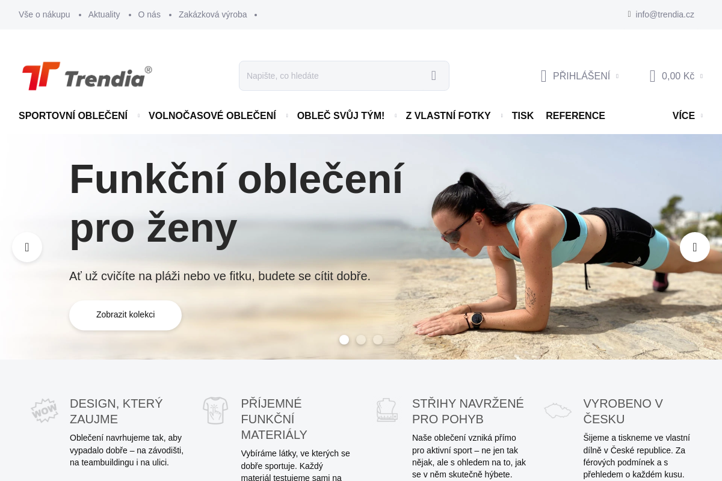This screenshot has width=722, height=481.
Task: Click the Czech Republic map icon
Action: [x=558, y=411]
